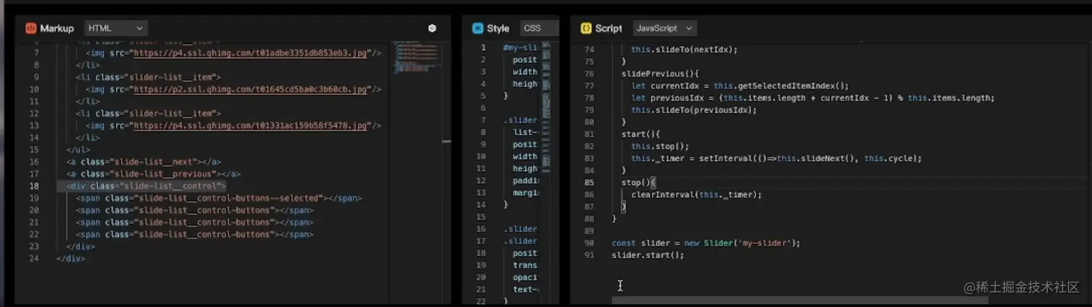Click the "let currentIdx" line

740,85
